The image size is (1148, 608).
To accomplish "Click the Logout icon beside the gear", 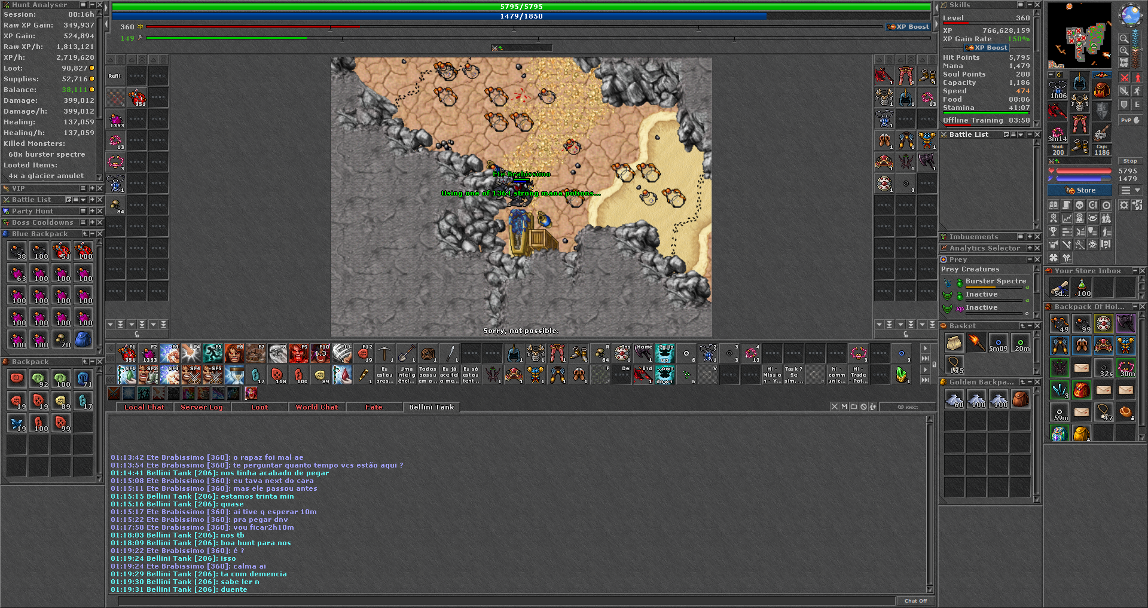I will tap(1137, 205).
